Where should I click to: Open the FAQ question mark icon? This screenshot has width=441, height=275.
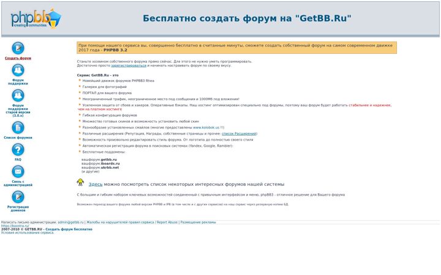(18, 150)
